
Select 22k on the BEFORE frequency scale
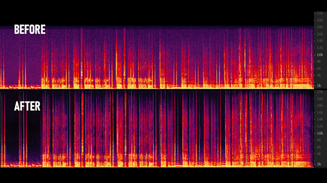tap(320, 13)
